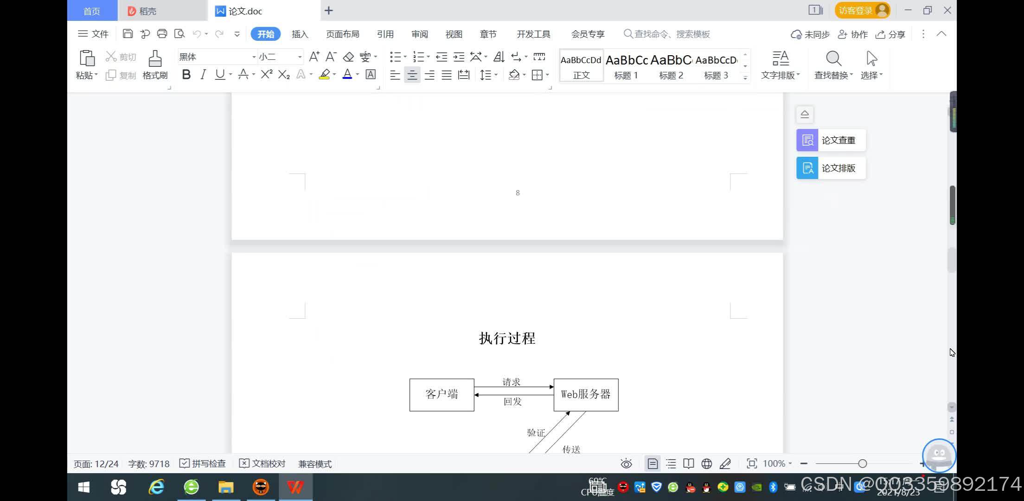Toggle center alignment
This screenshot has width=1024, height=501.
tap(412, 75)
